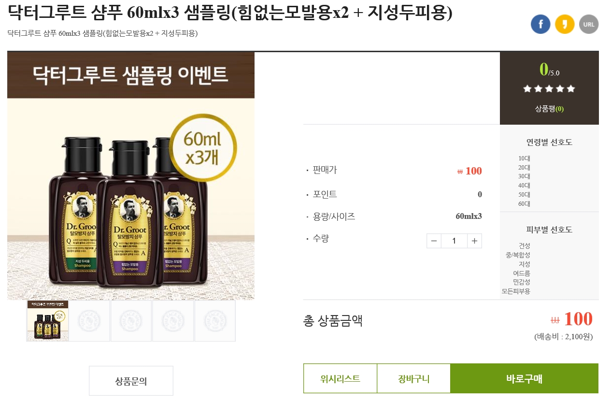Click main Dr. Groot shampoo product image
This screenshot has width=611, height=403.
(x=131, y=175)
